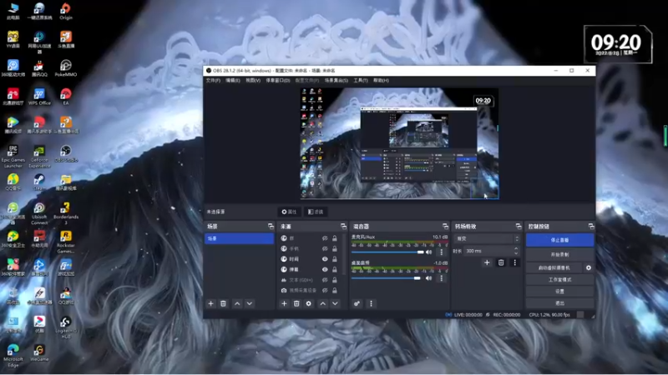
Task: Open the 文件(F) menu
Action: click(213, 80)
